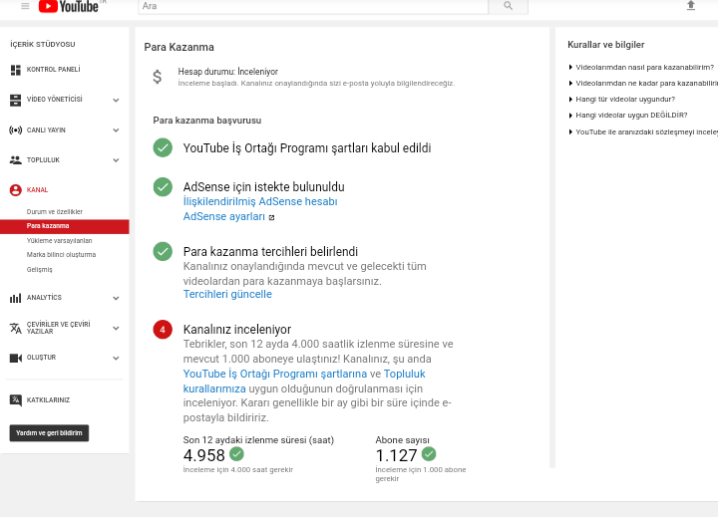Open Marka bilinci oluşturma submenu item
The width and height of the screenshot is (718, 517).
click(x=61, y=255)
